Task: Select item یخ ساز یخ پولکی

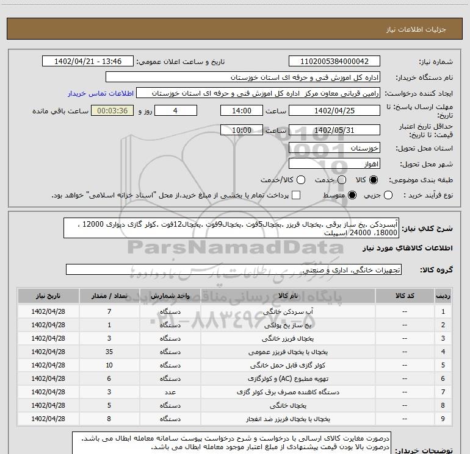Action: click(287, 325)
